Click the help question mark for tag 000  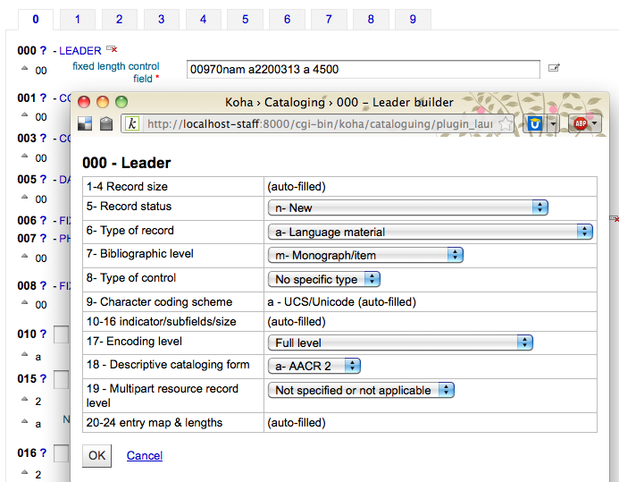point(43,51)
